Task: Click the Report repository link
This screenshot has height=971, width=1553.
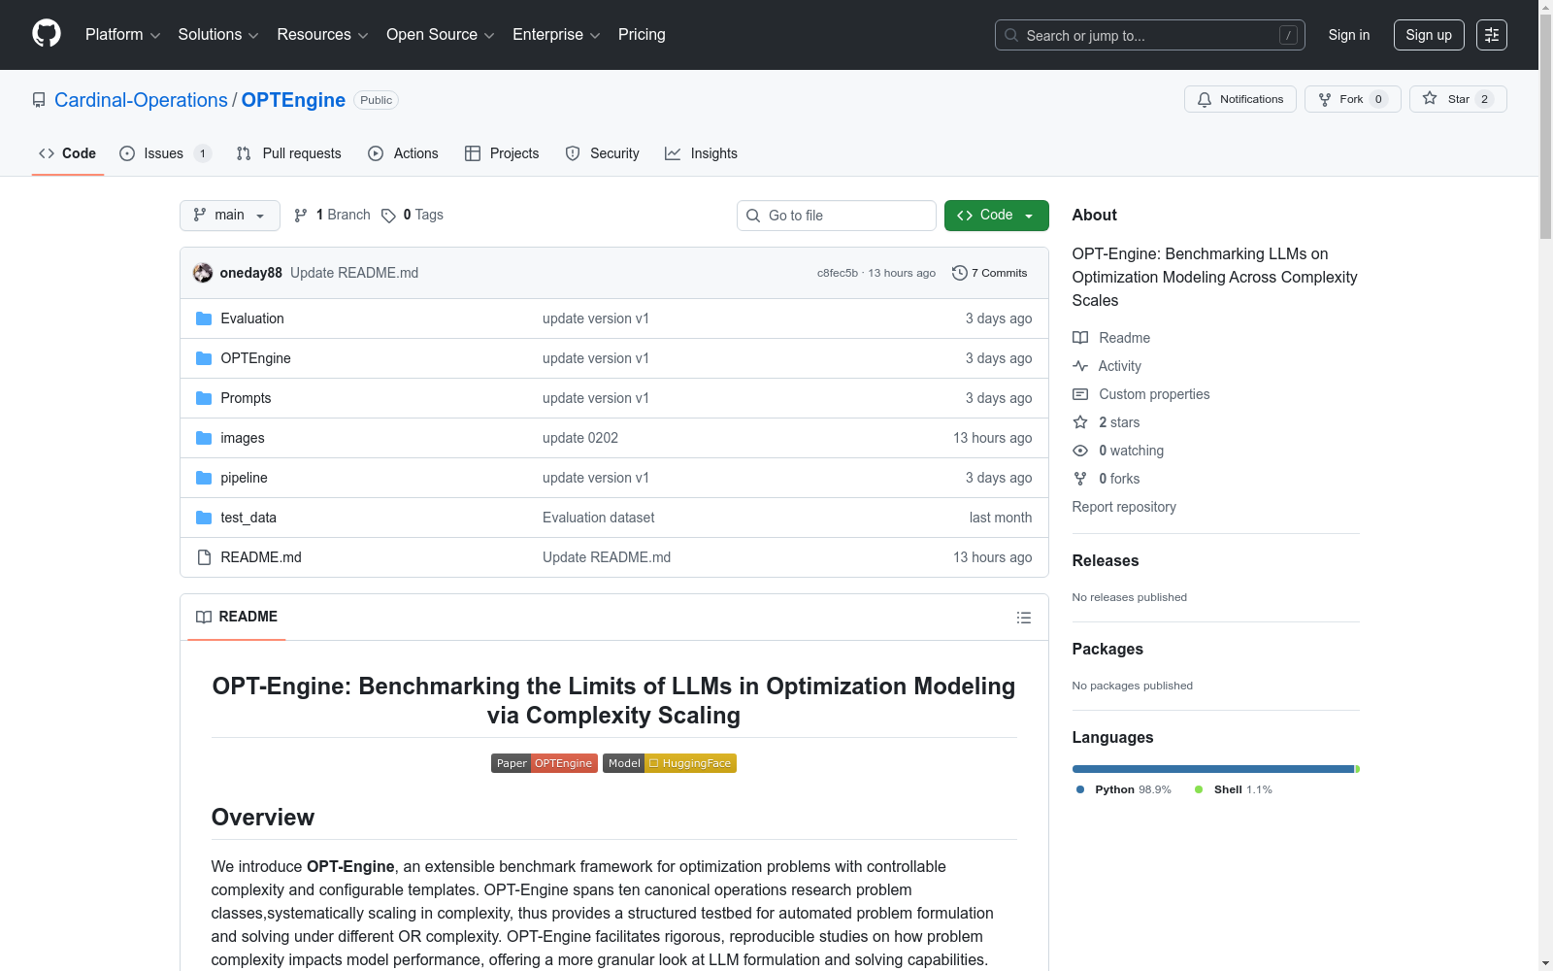Action: click(1124, 507)
